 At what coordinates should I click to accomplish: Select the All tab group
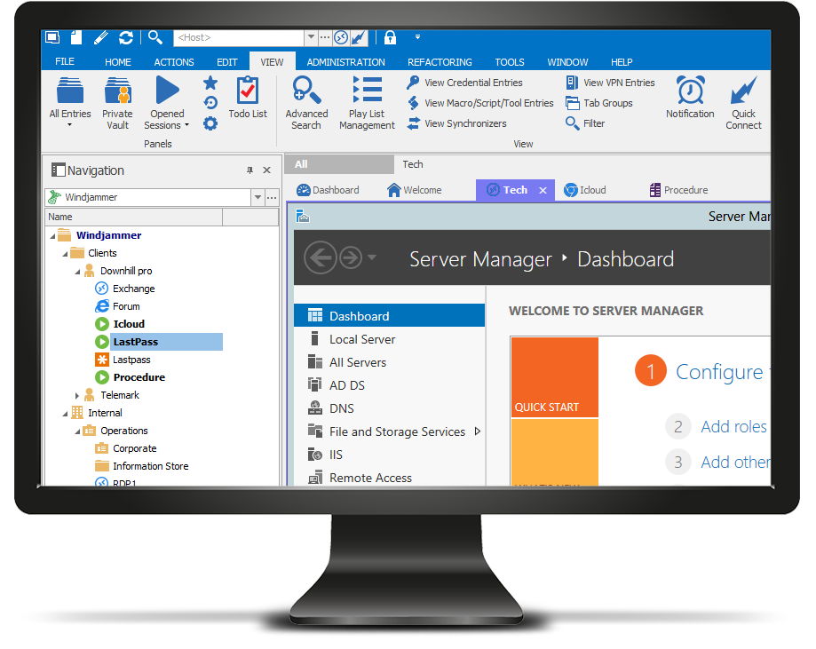click(339, 164)
